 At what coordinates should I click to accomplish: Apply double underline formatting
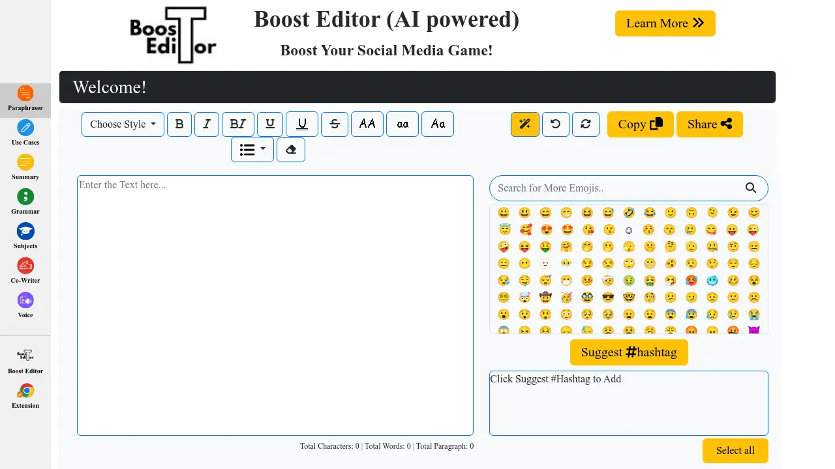(x=302, y=124)
